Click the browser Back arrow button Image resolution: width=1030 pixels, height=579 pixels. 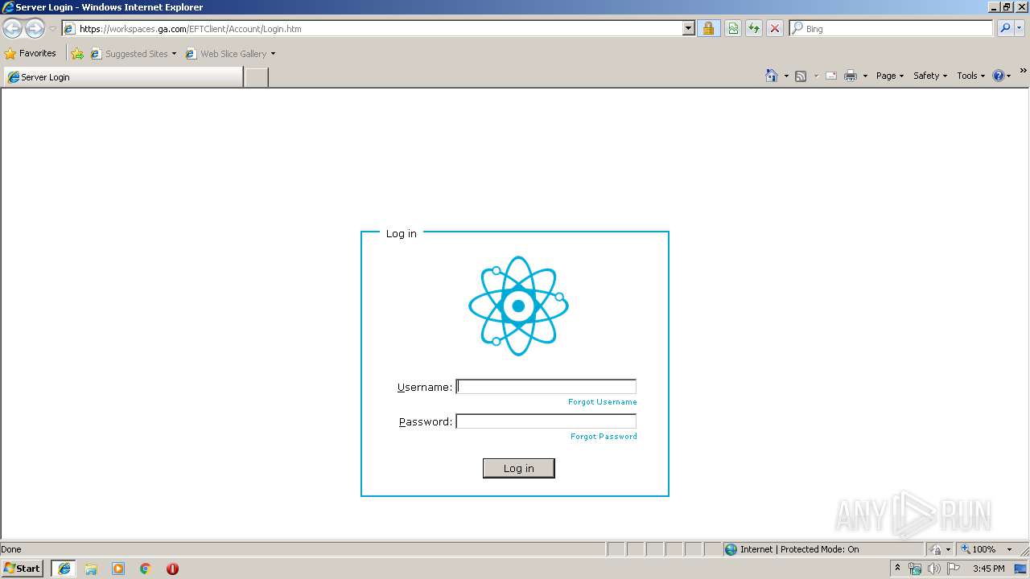pos(13,29)
